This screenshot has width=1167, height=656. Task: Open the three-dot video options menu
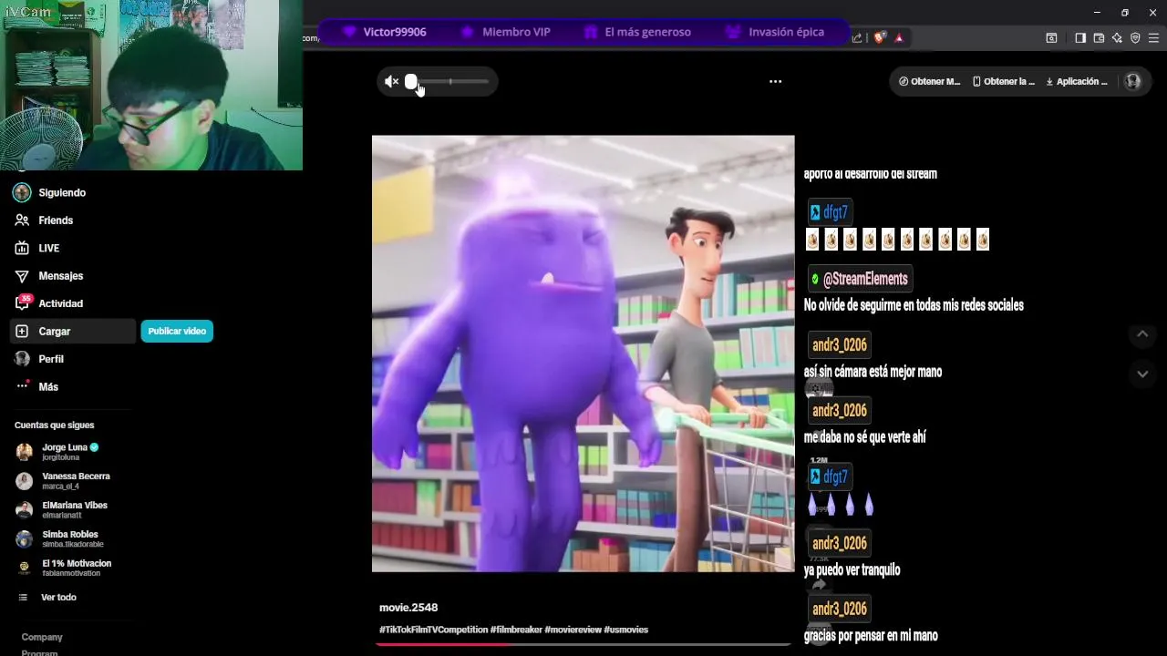pos(775,81)
